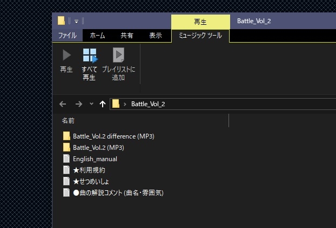The height and width of the screenshot is (228, 336).
Task: Click the Back arrow navigation button
Action: click(x=63, y=104)
